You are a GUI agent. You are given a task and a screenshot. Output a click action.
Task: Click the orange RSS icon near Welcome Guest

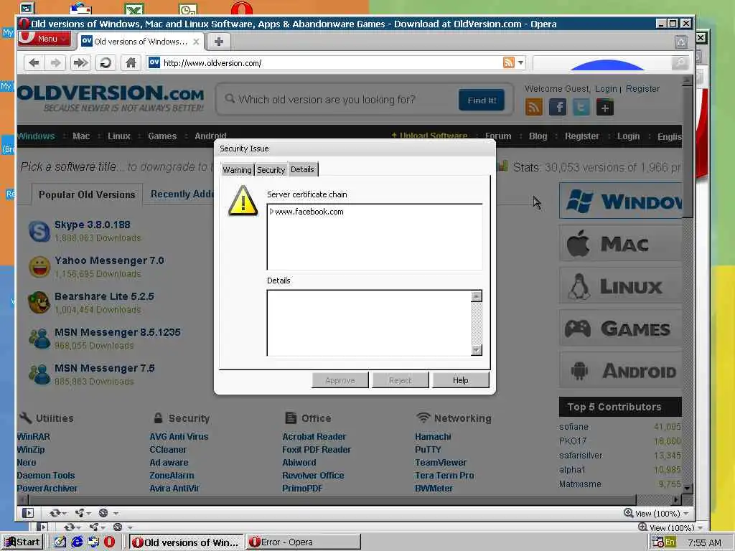(534, 108)
